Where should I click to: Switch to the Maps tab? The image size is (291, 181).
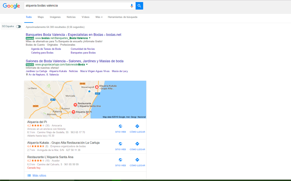(41, 17)
